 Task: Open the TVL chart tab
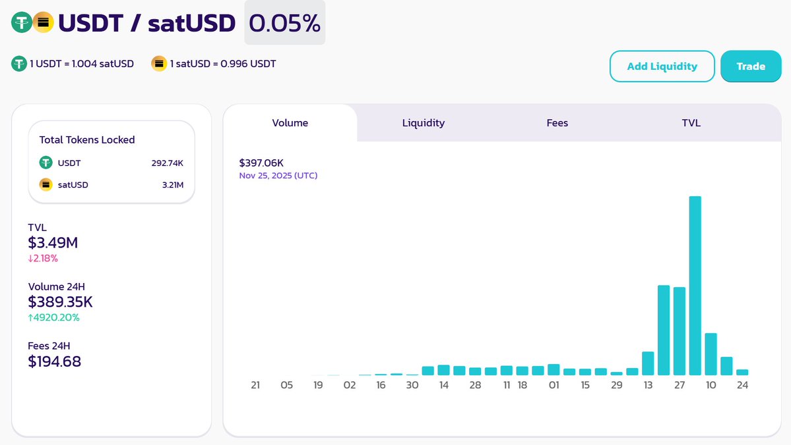(x=691, y=123)
